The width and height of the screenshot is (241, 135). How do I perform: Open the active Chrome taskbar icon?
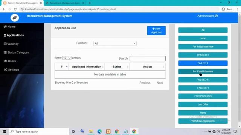coord(134,132)
